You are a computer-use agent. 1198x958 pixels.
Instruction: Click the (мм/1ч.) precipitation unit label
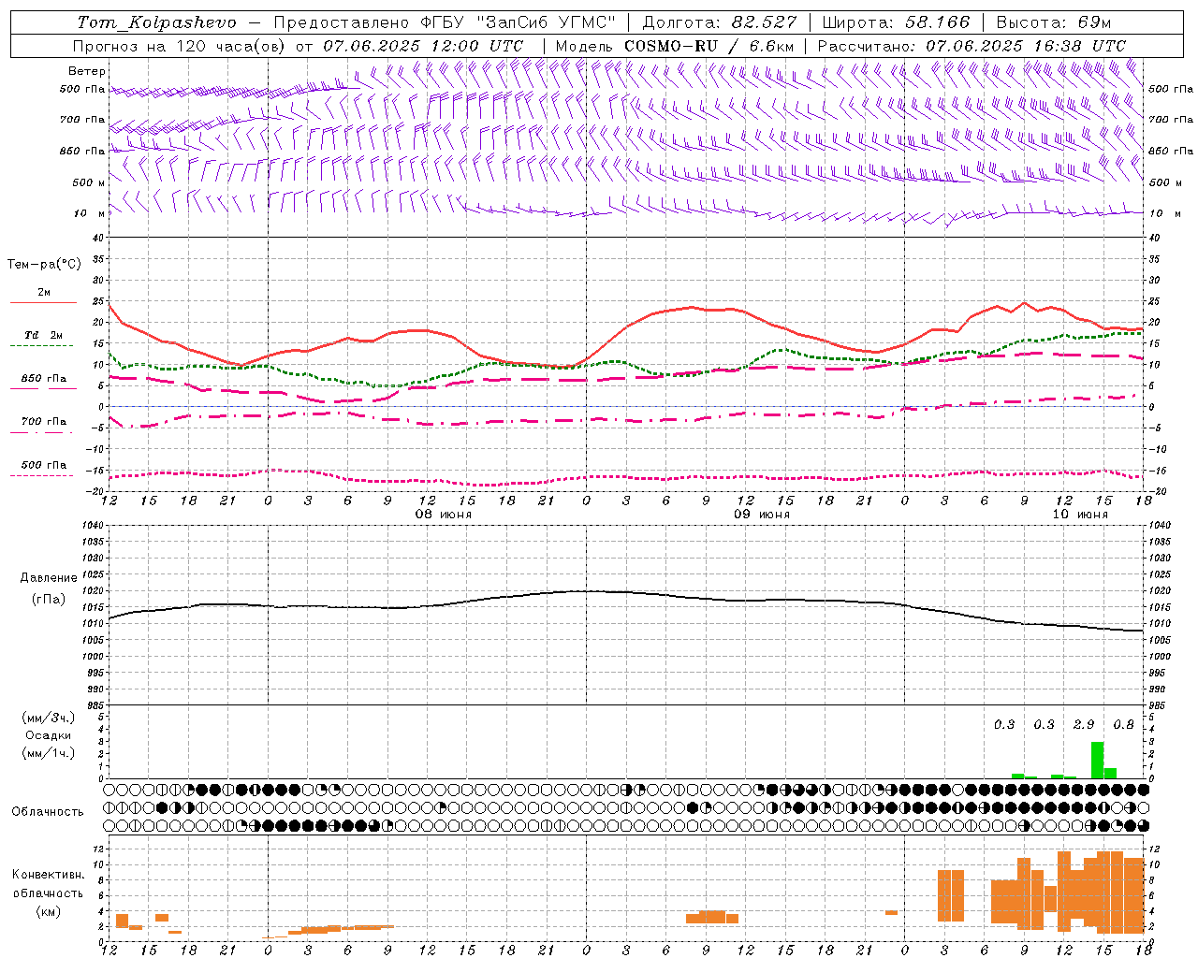48,753
